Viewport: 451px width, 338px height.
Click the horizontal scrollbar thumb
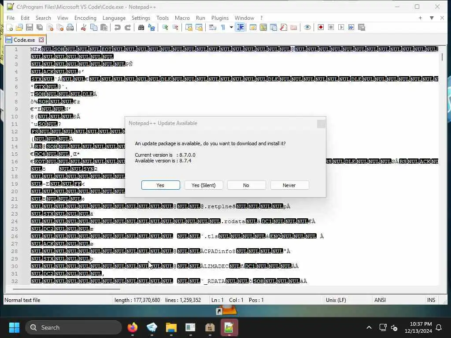(67, 289)
